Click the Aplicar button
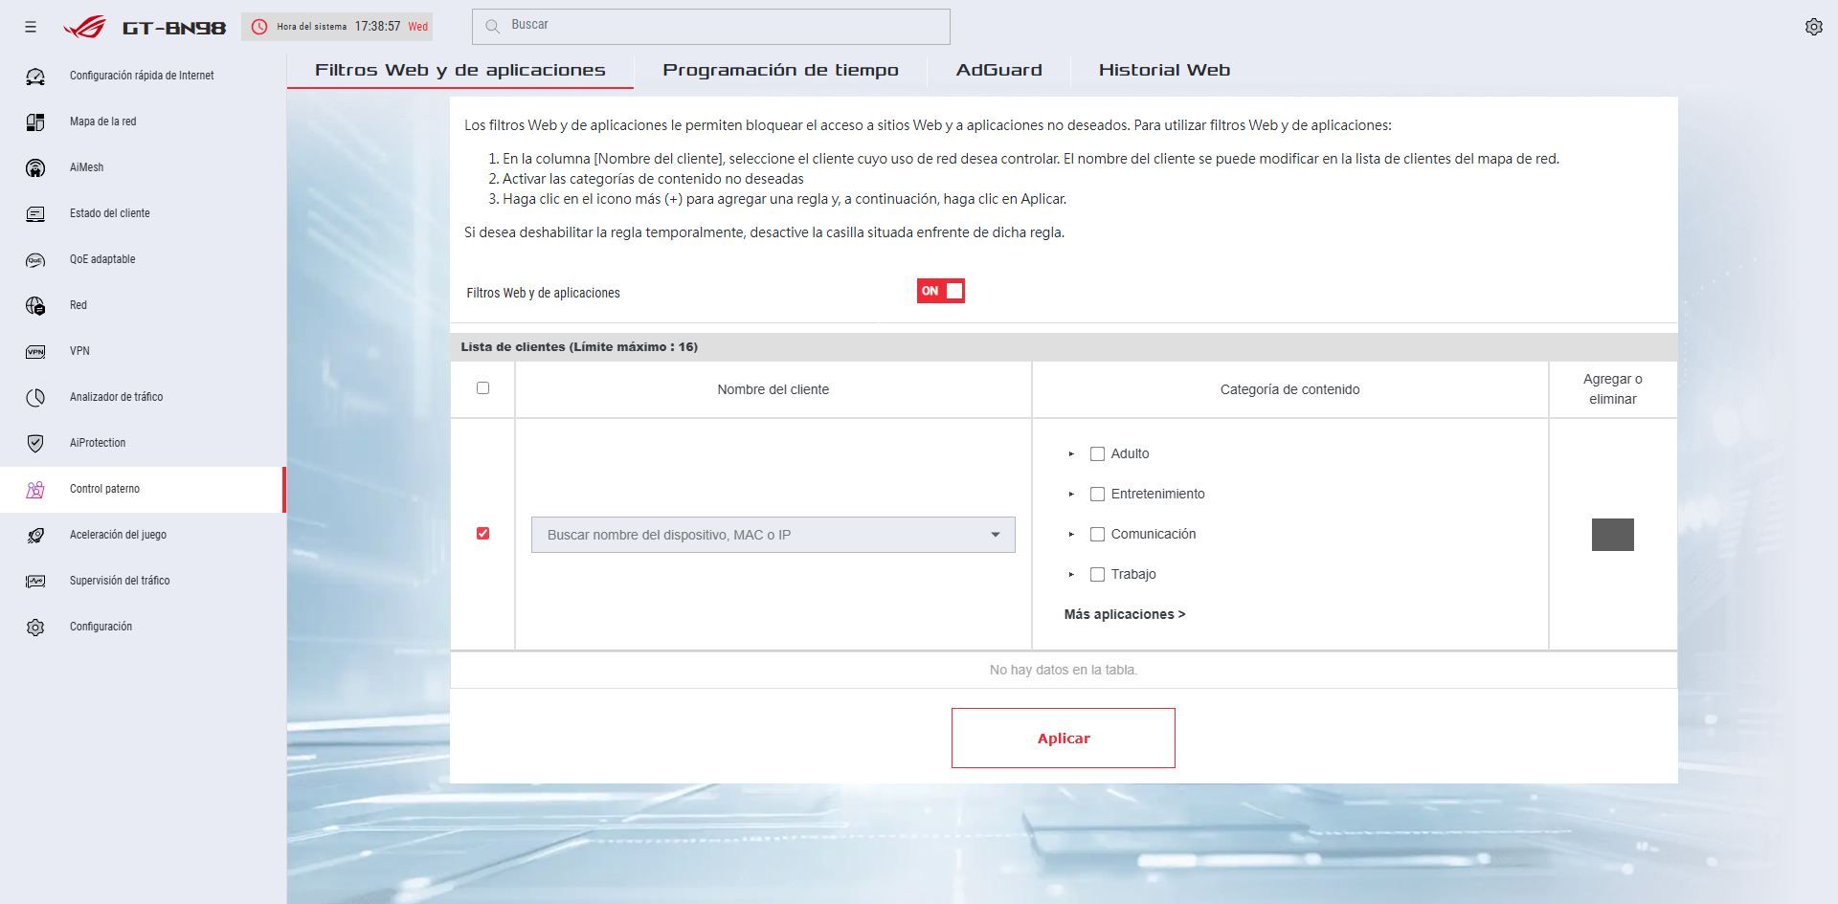This screenshot has width=1838, height=904. 1064,738
